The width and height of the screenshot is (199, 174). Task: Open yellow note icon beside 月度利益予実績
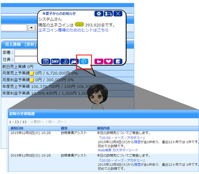coord(32,80)
